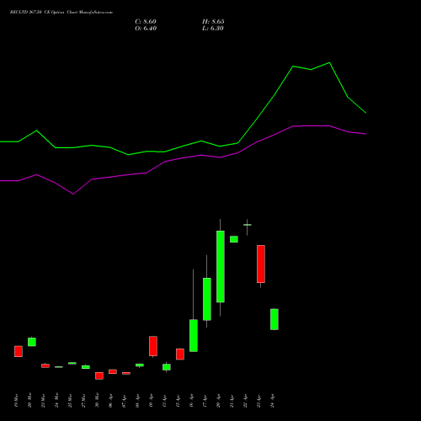
Task: Click the red candle for 23 Apr
Action: click(x=261, y=264)
